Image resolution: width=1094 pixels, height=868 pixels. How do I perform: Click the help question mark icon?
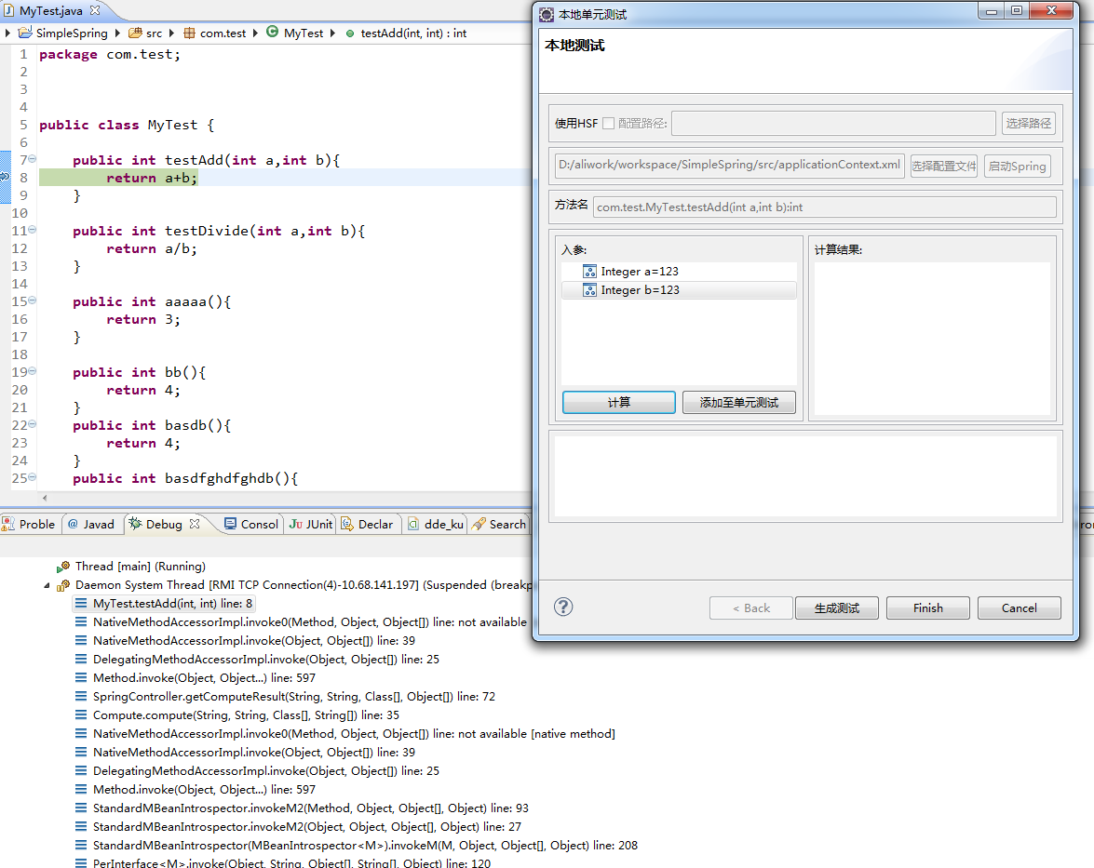(x=563, y=607)
